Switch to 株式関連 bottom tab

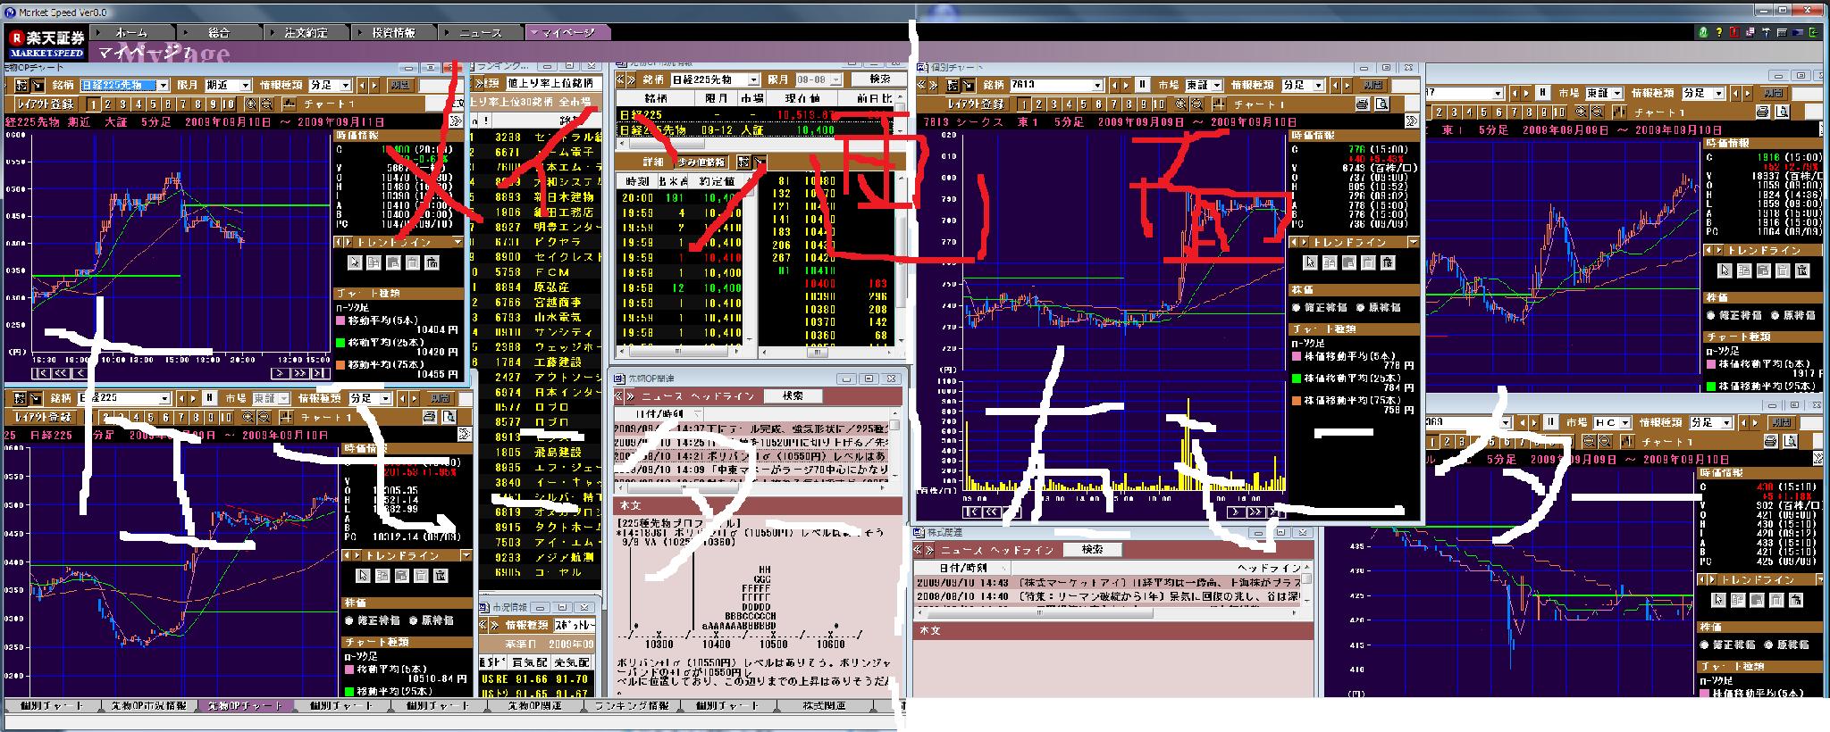coord(824,706)
